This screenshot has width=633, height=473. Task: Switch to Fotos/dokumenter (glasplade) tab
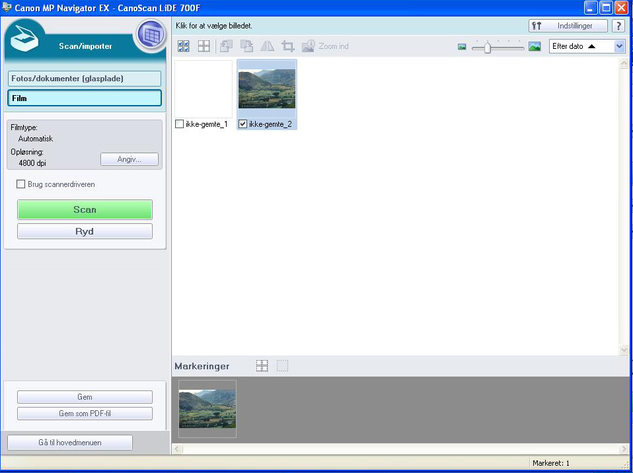[x=85, y=79]
